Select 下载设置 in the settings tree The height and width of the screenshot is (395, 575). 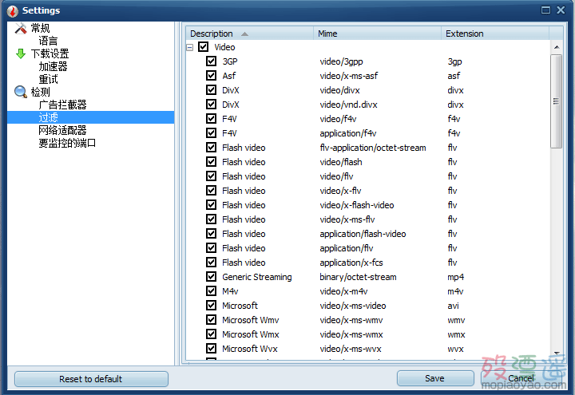click(50, 54)
